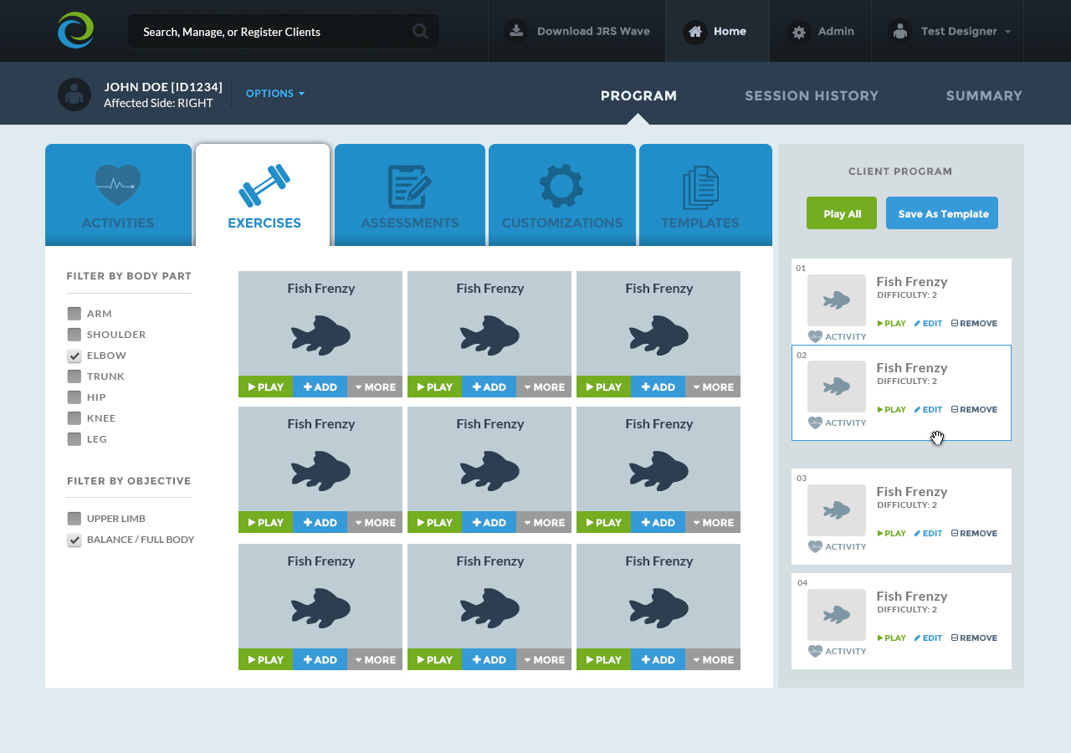
Task: Click the Save As Template button
Action: point(942,213)
